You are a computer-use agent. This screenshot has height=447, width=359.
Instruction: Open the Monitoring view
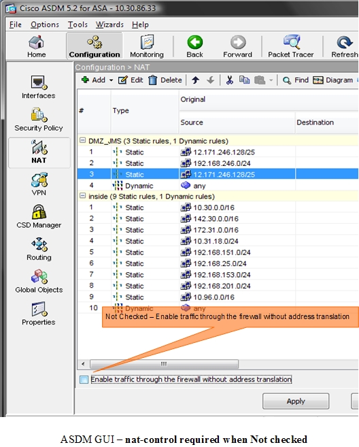tap(147, 46)
